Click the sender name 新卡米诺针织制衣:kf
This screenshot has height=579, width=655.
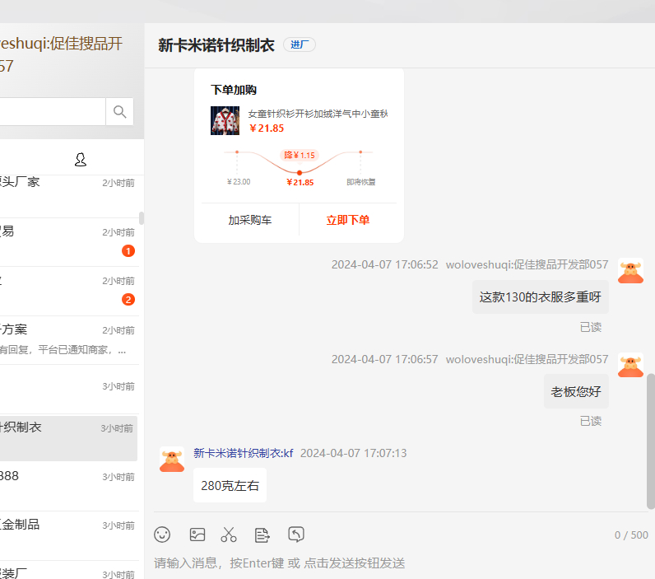tap(243, 453)
